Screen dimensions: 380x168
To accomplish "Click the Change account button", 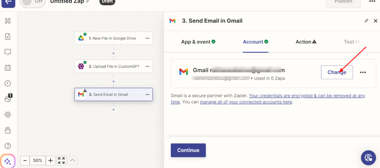I will tap(337, 72).
